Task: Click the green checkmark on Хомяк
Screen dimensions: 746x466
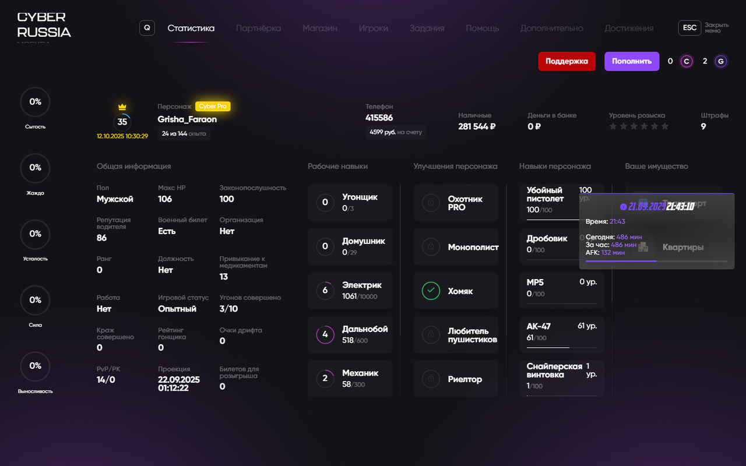Action: point(431,291)
